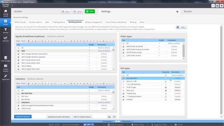This screenshot has width=224, height=126.
Task: Click Reset to default in Exit types
Action: click(177, 75)
